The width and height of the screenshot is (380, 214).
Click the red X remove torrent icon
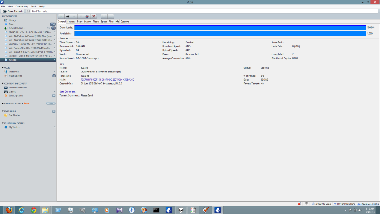[x=94, y=16]
